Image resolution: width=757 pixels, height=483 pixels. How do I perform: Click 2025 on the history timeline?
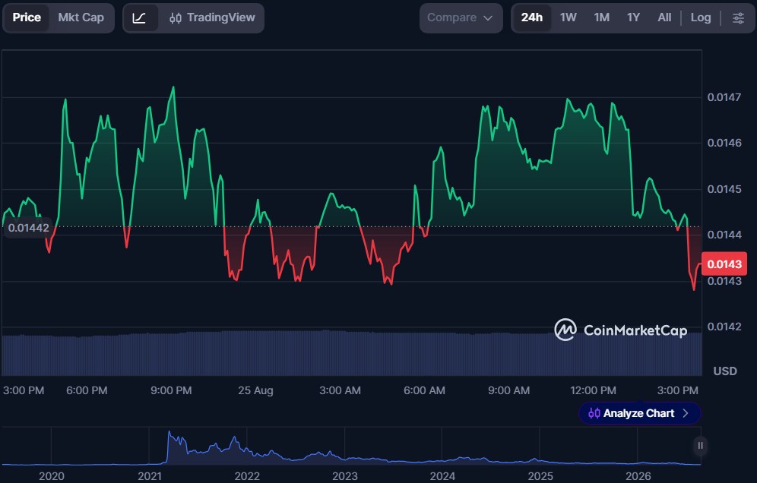click(x=540, y=476)
